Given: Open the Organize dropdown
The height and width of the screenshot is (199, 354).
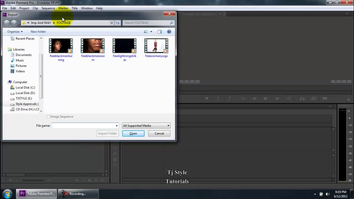Looking at the screenshot, I should (15, 32).
